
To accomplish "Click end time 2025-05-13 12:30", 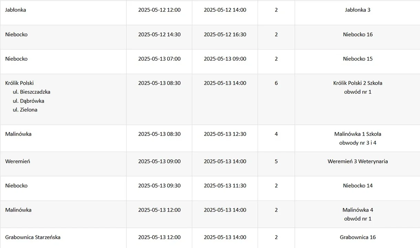I will point(225,134).
